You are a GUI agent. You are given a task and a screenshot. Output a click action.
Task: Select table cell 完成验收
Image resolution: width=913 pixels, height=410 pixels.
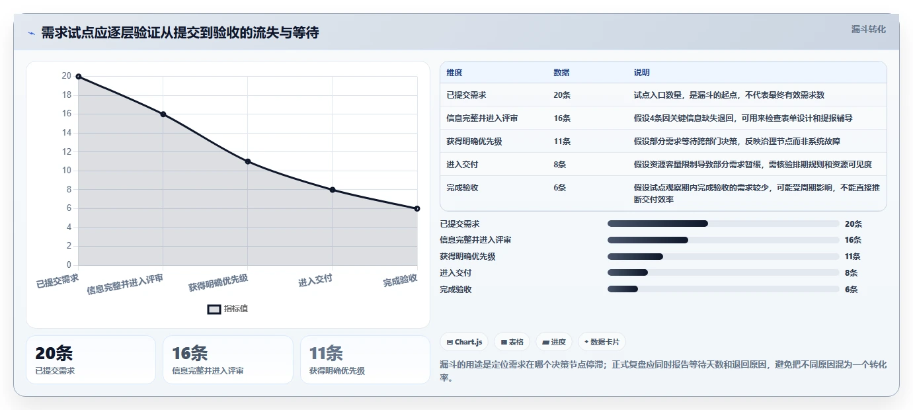(463, 187)
